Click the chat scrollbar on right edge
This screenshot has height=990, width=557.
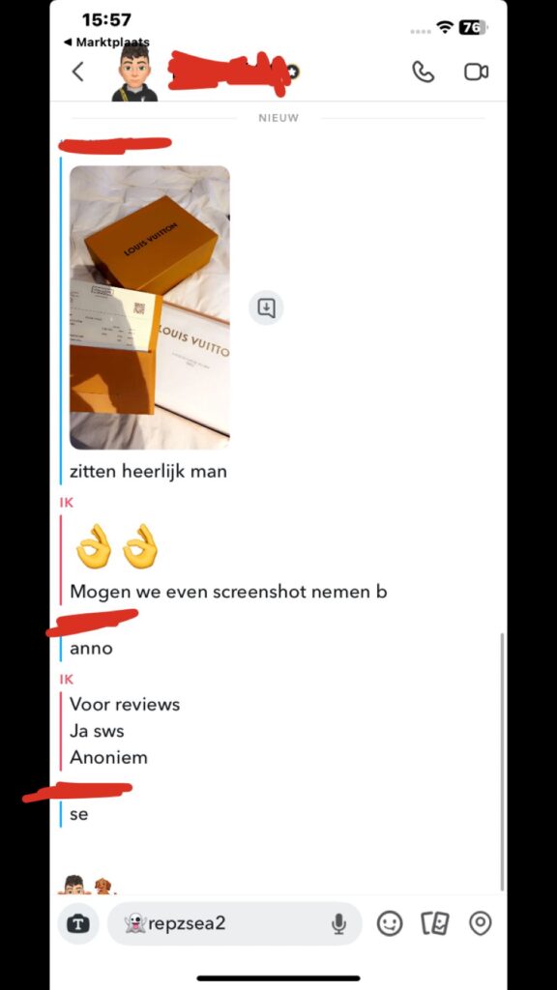502,762
